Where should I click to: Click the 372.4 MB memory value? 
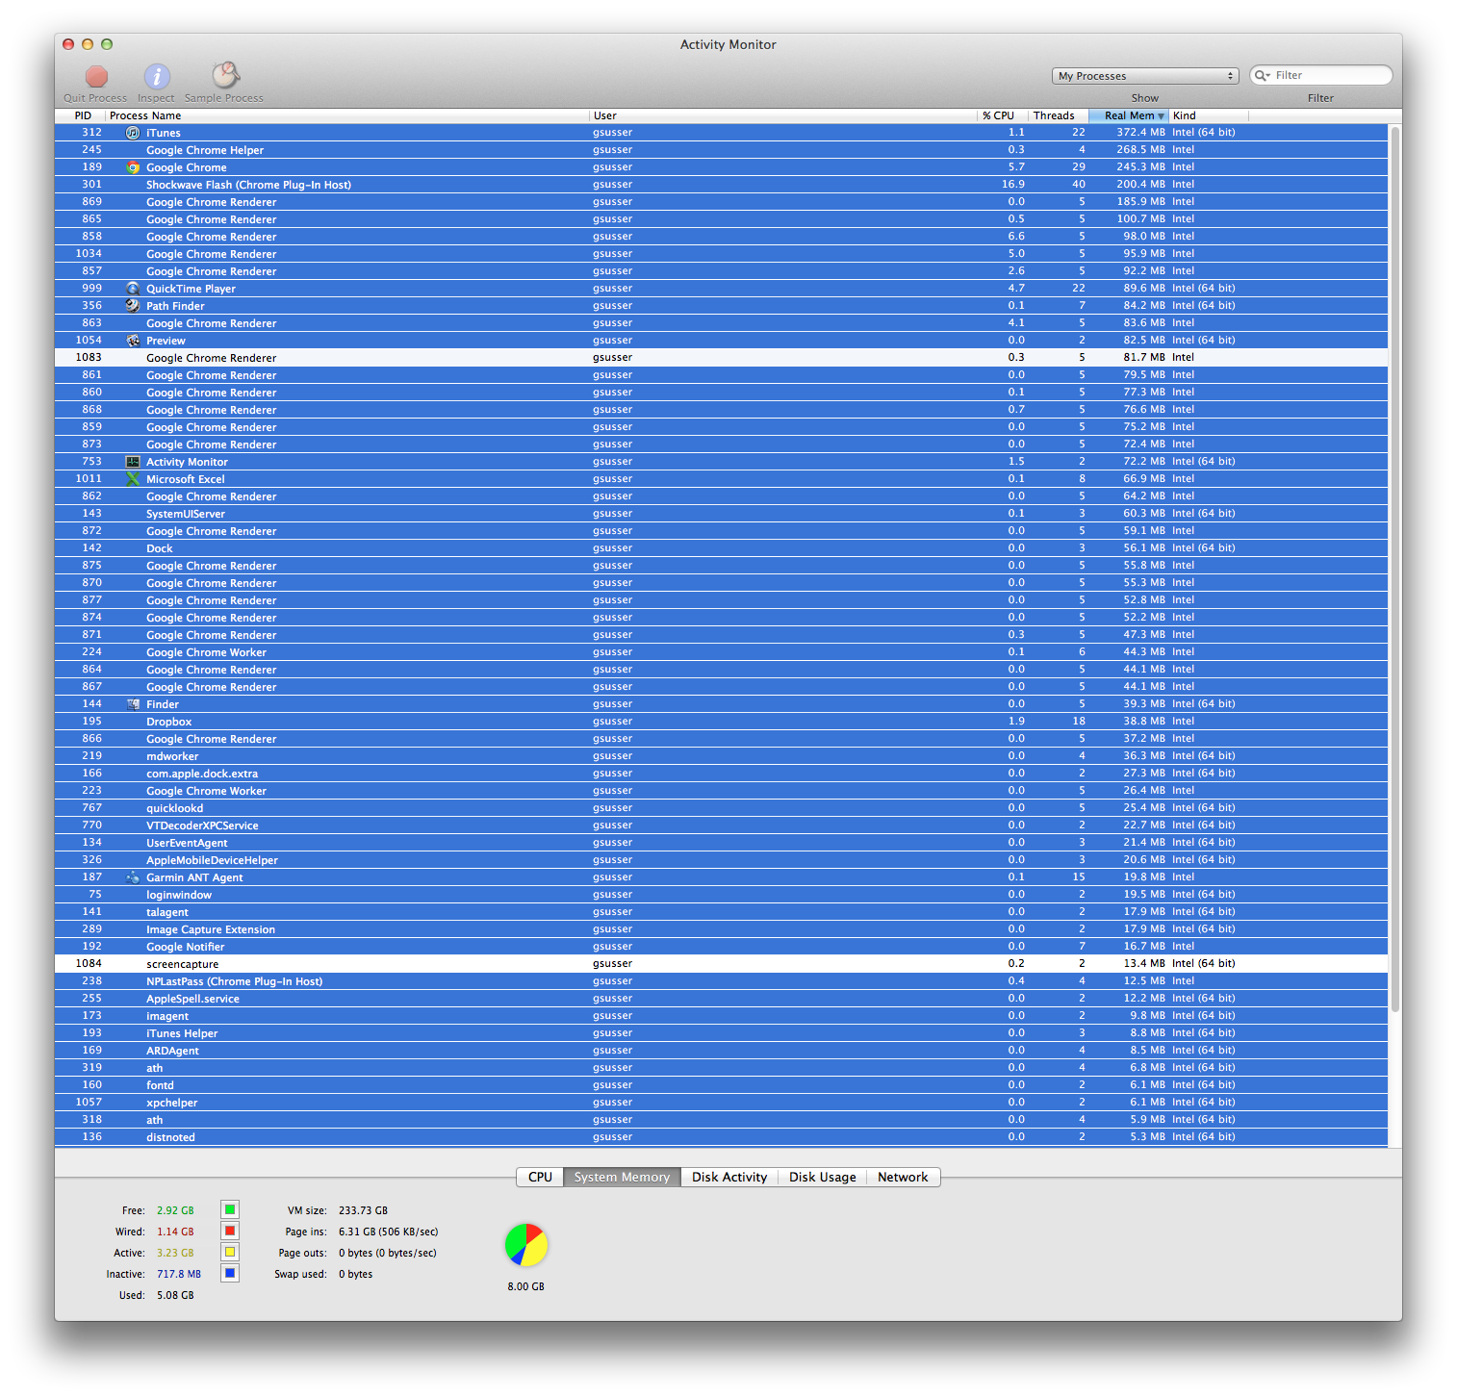tap(1140, 133)
